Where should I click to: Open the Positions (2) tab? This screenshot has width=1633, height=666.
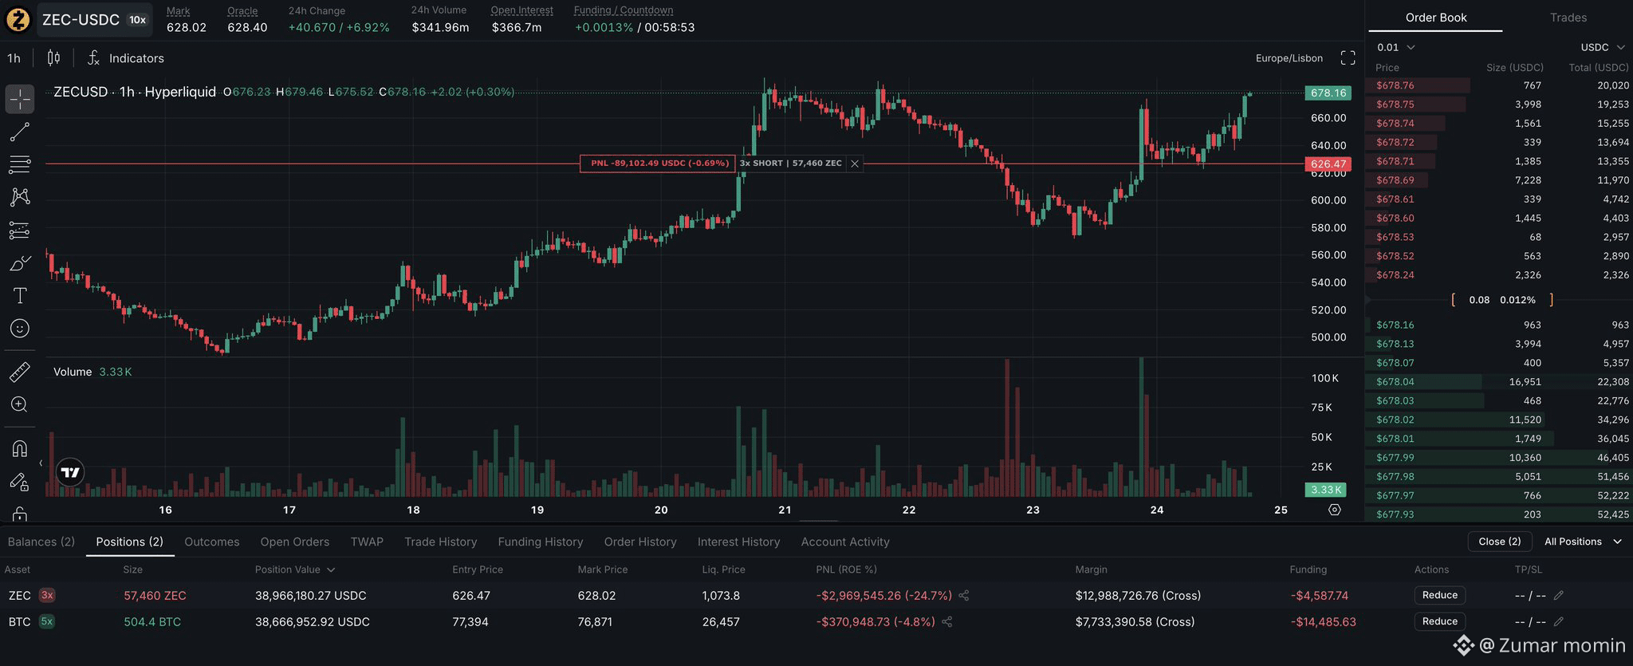click(x=130, y=542)
